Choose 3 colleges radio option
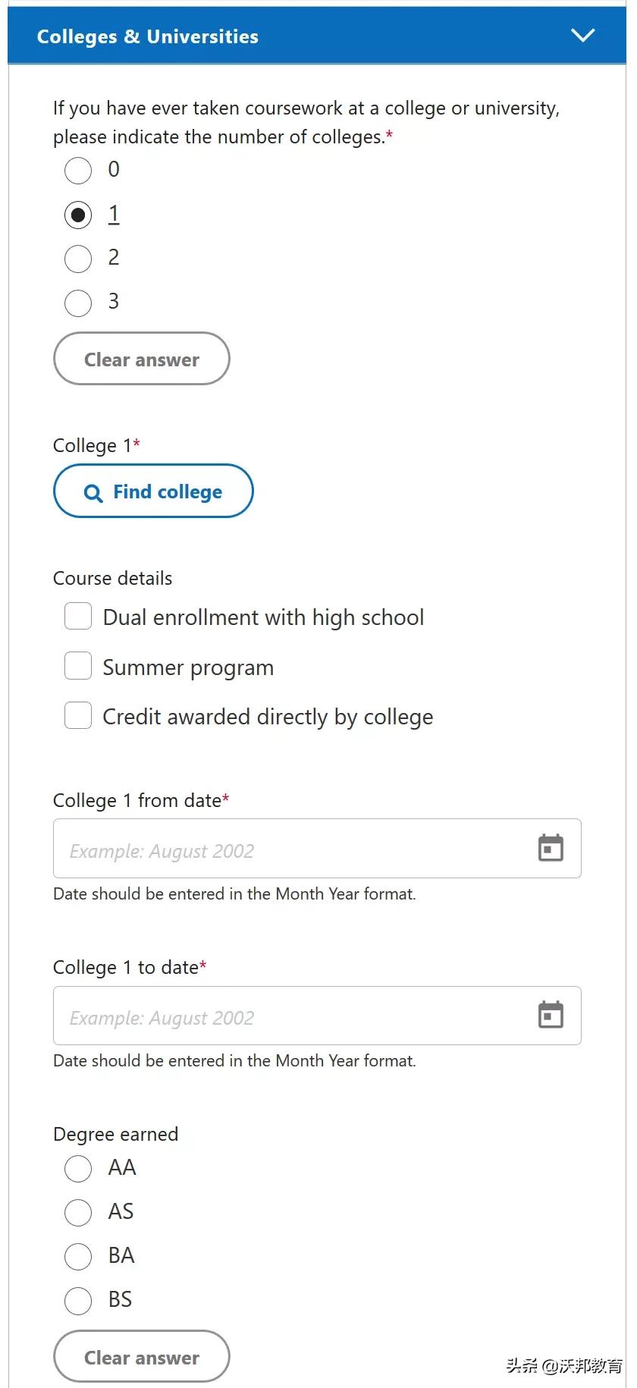The height and width of the screenshot is (1388, 637). (78, 303)
